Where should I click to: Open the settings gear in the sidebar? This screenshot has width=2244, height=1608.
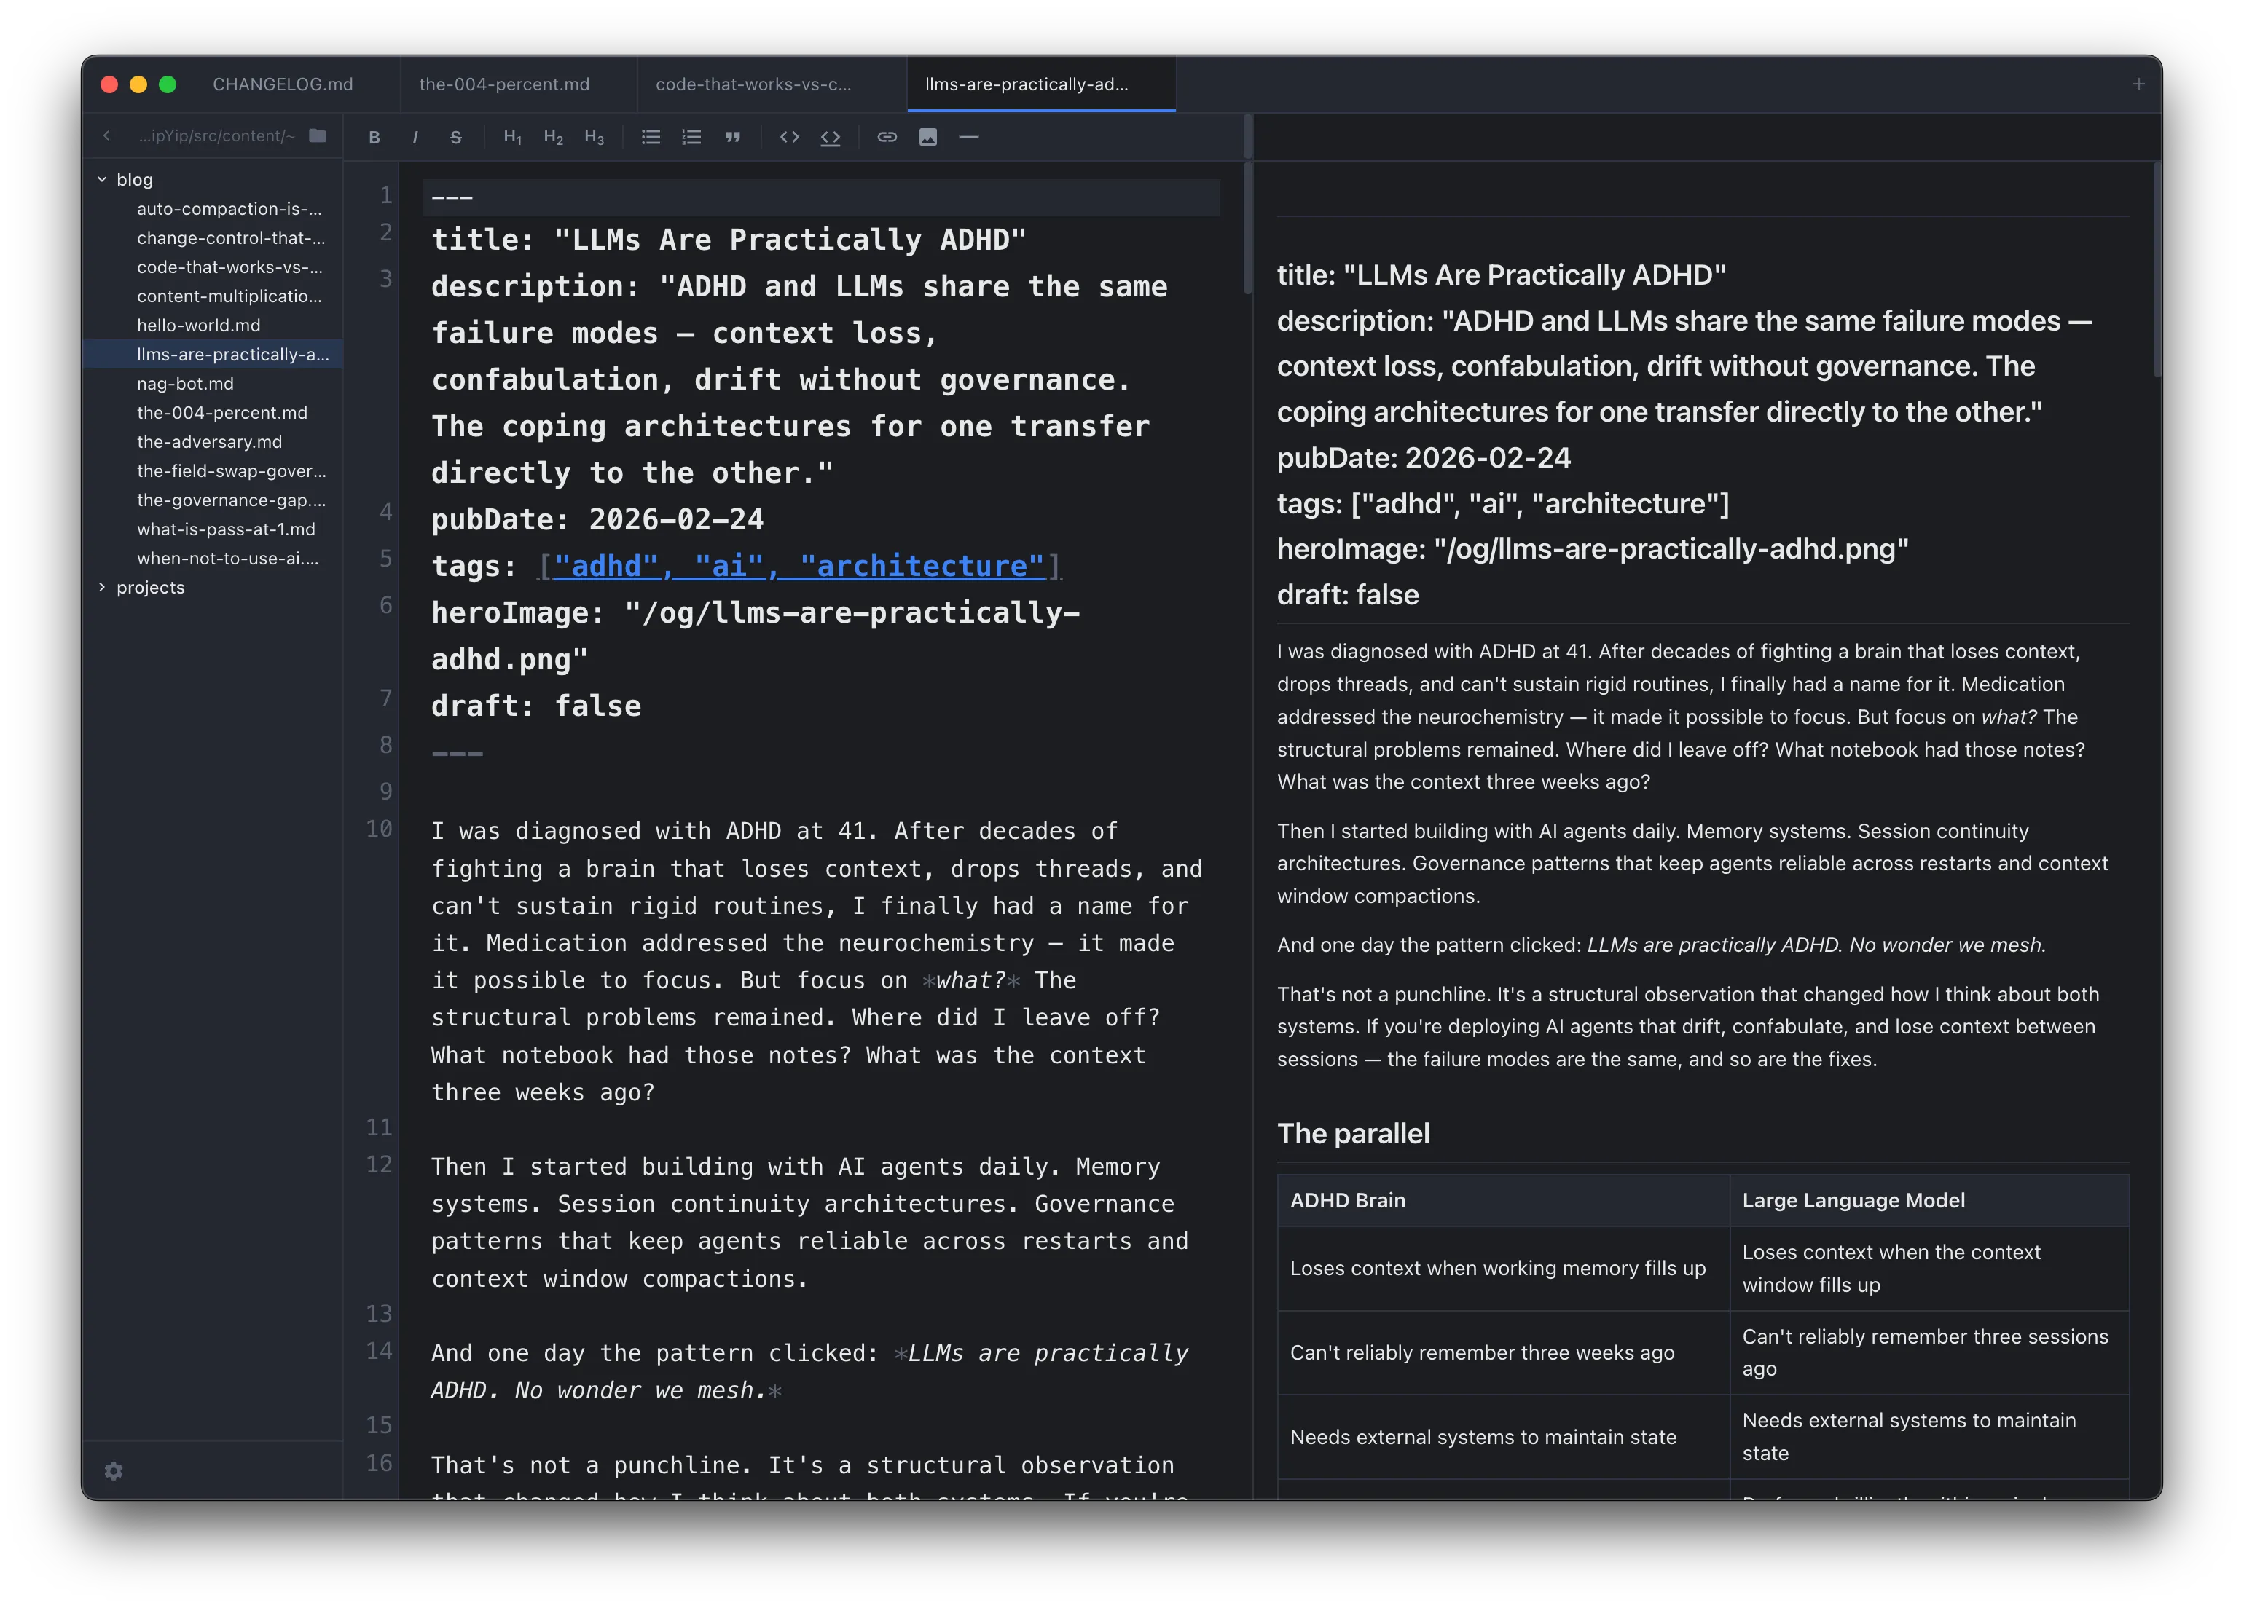[114, 1472]
